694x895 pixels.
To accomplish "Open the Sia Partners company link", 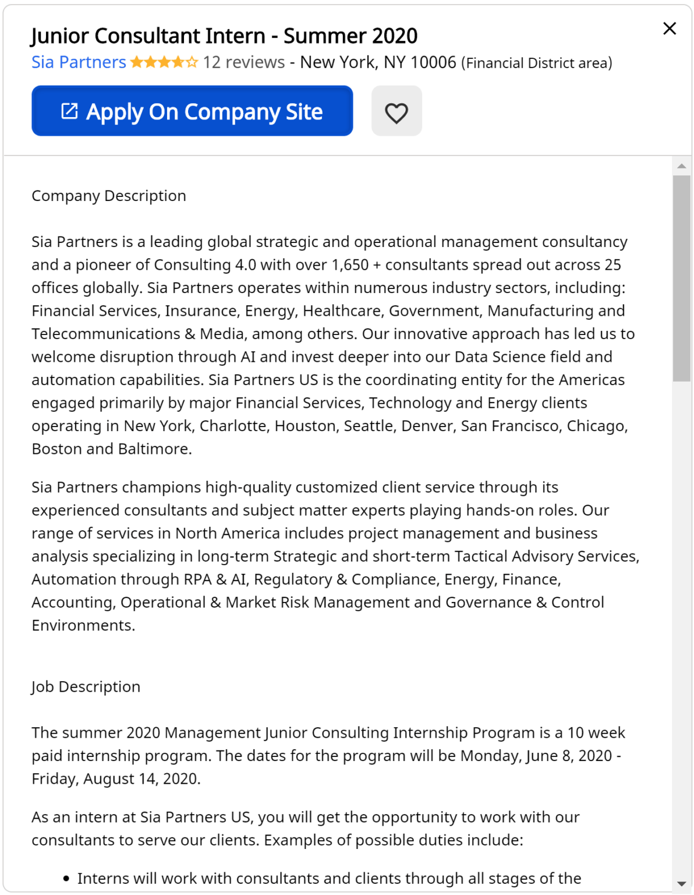I will (79, 62).
